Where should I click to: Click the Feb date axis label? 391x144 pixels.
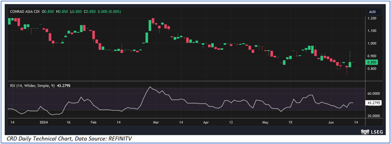click(x=93, y=123)
